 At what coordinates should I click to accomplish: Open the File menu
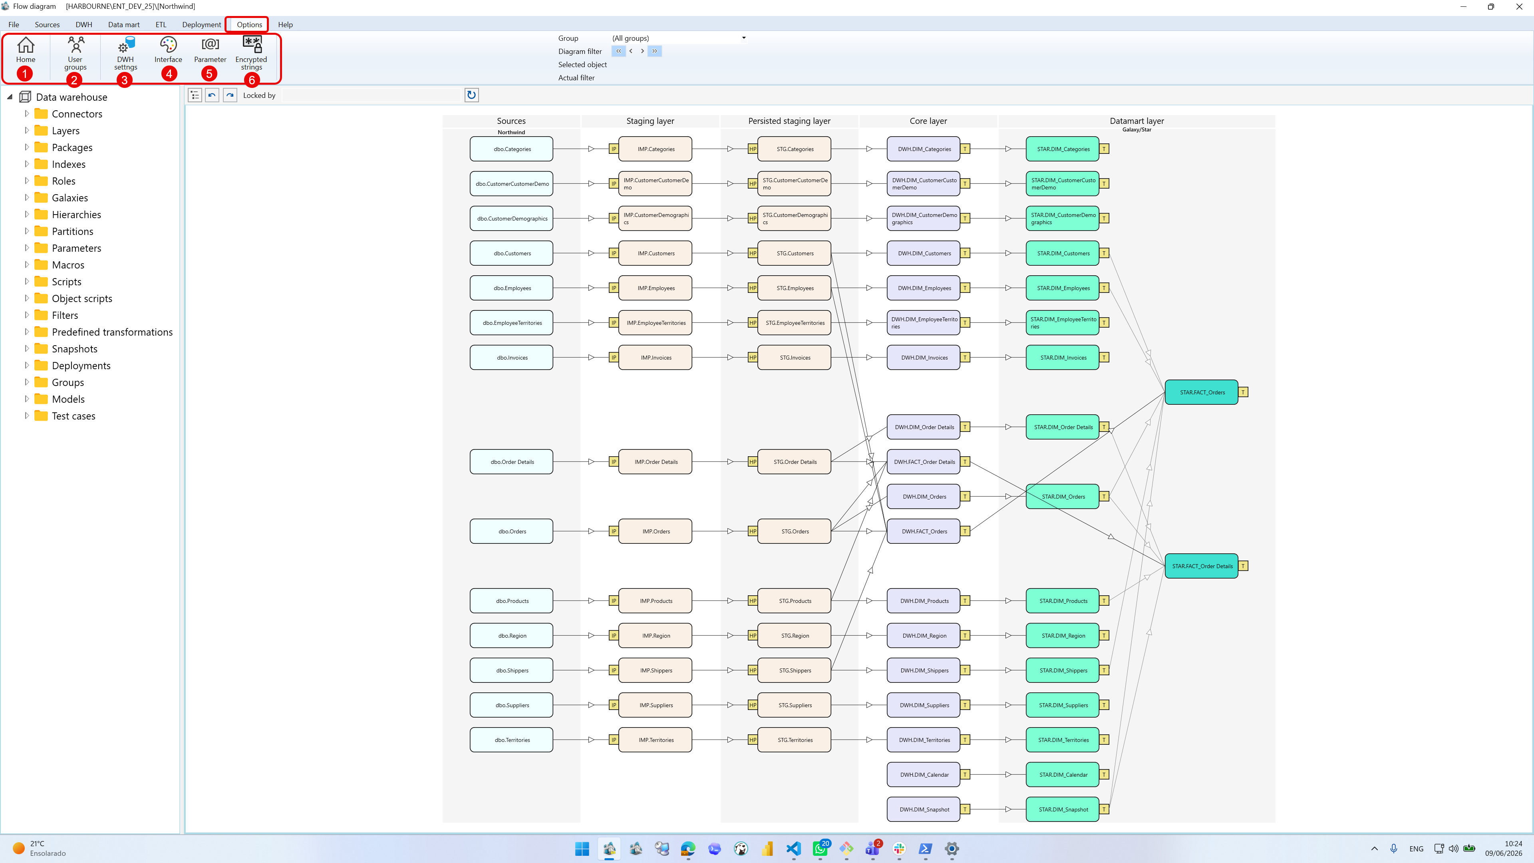(14, 24)
